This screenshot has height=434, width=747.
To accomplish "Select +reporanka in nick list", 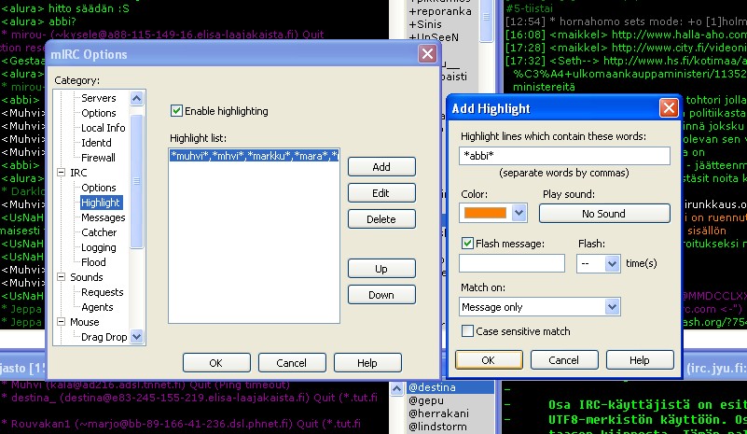I will tap(440, 11).
